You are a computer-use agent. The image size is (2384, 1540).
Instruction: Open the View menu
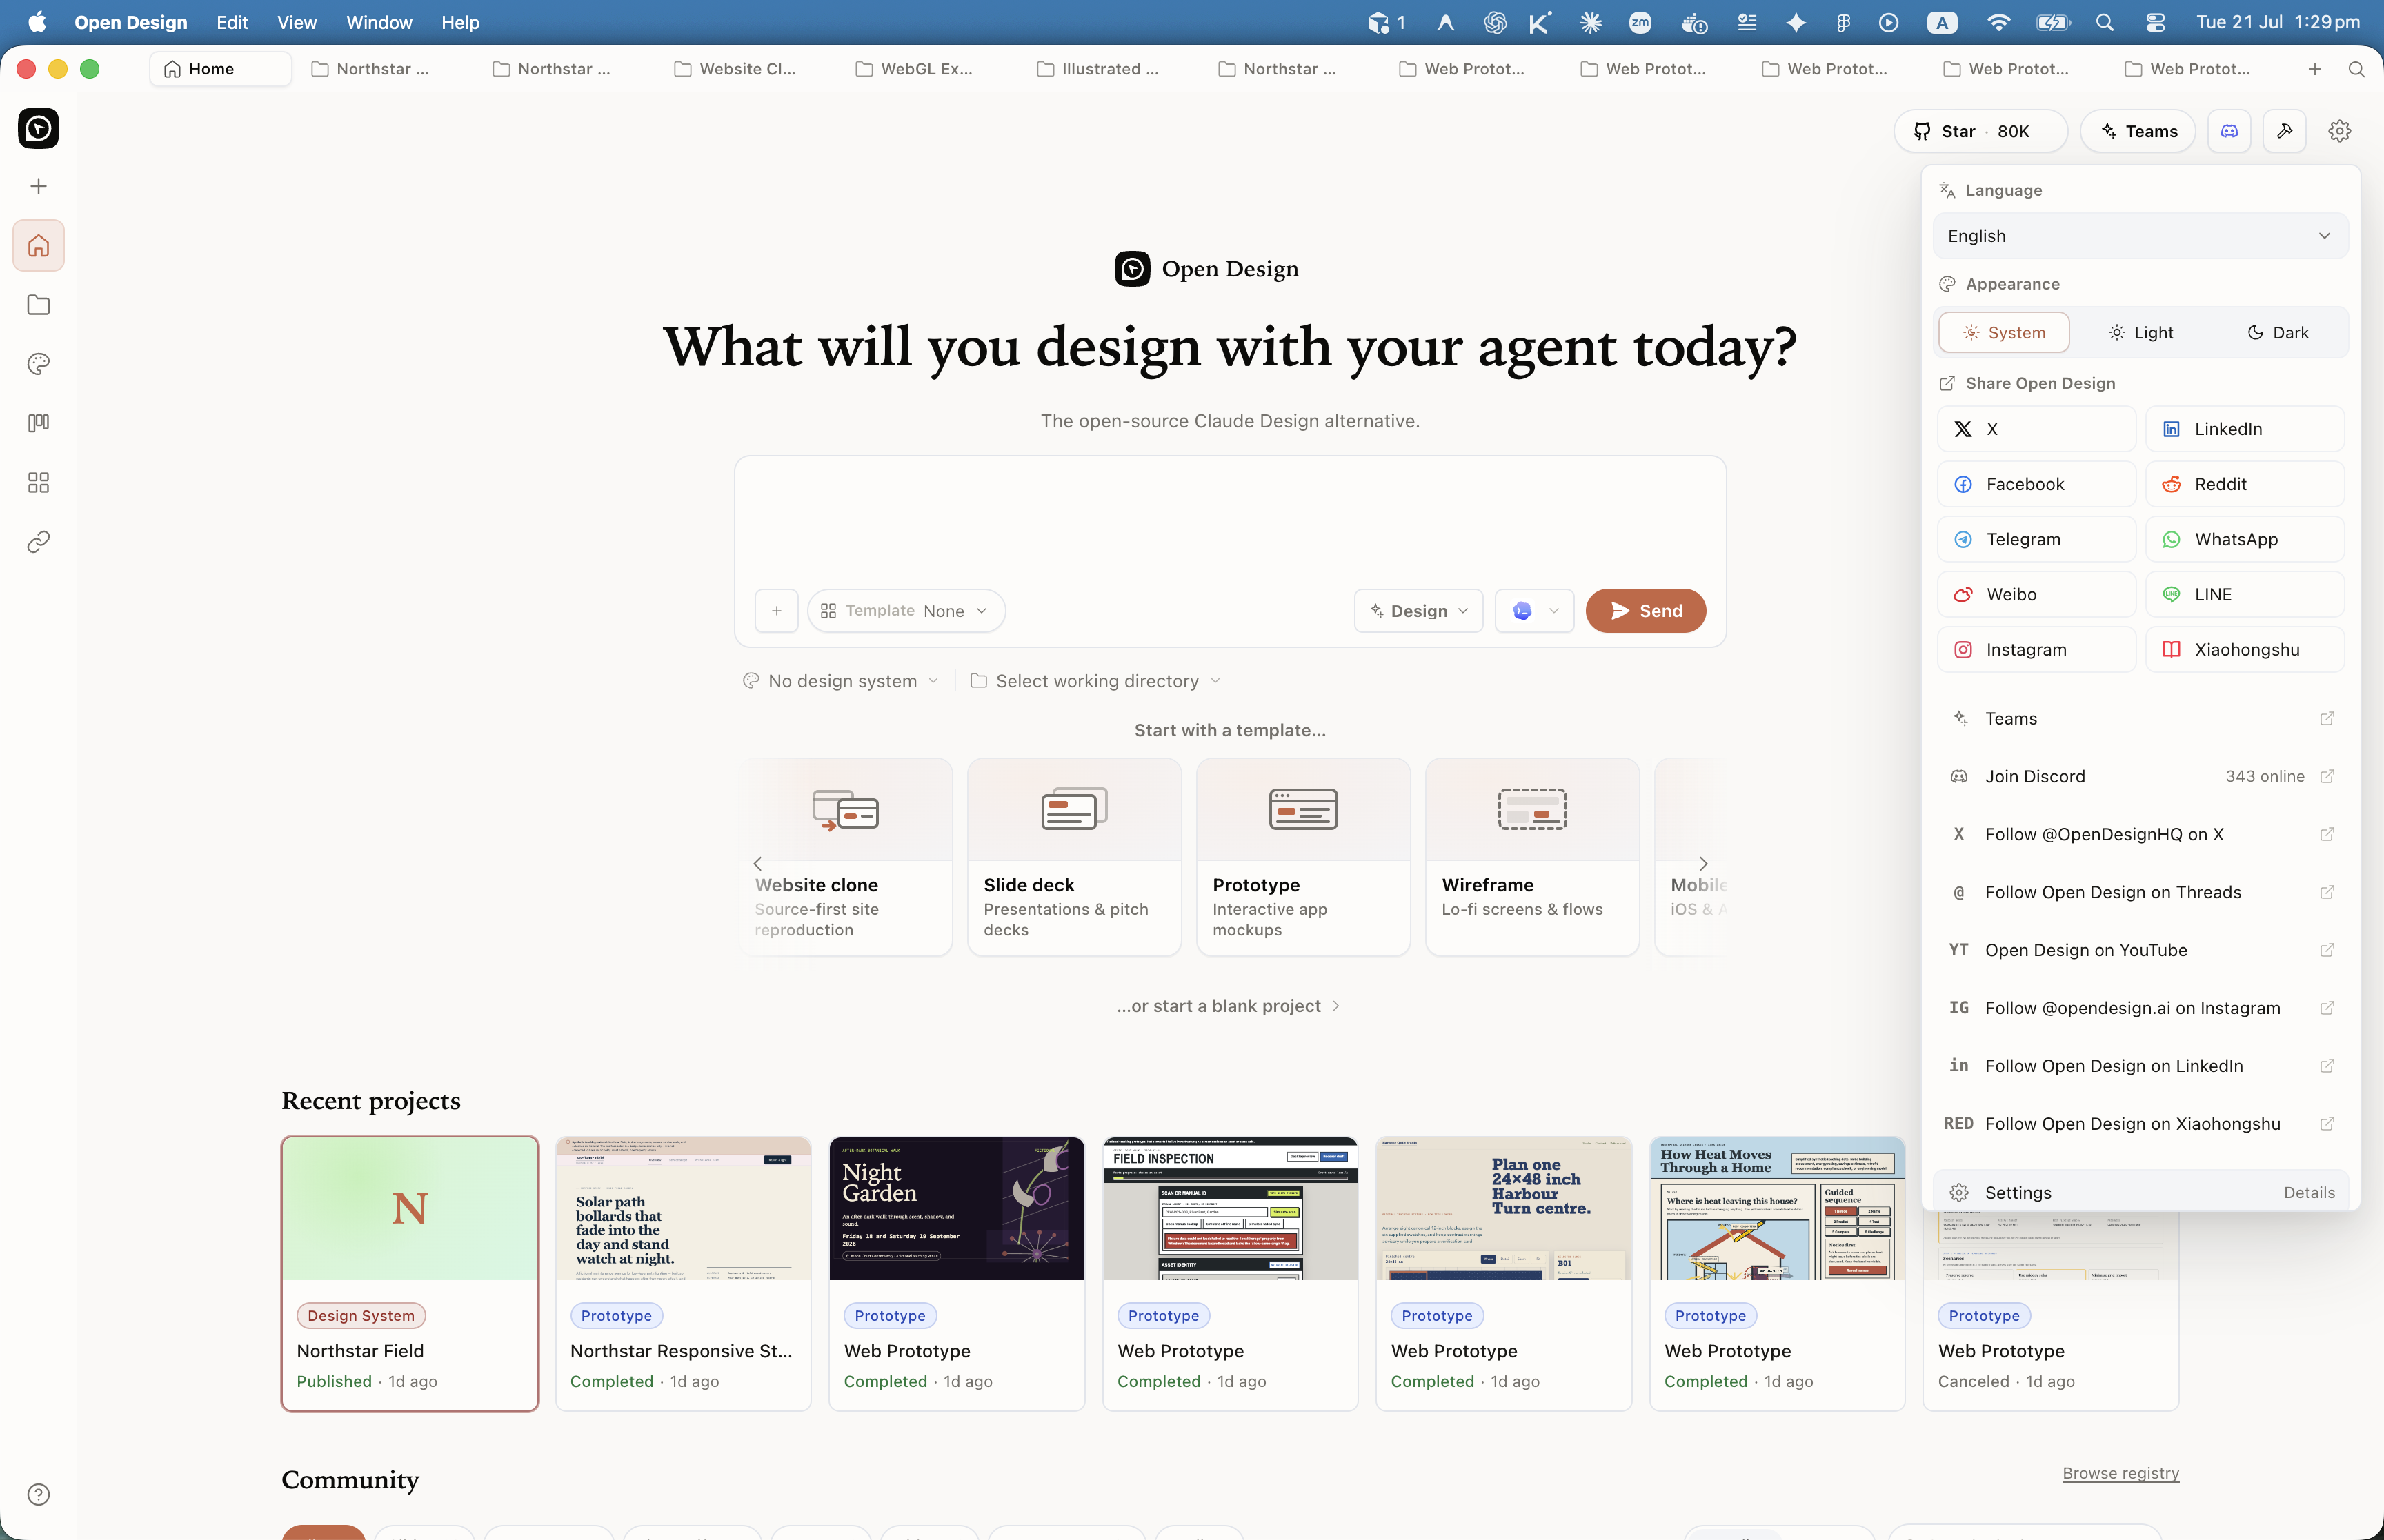296,22
